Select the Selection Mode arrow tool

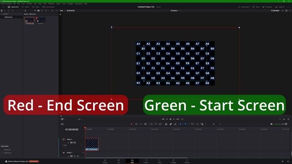pyautogui.click(x=132, y=124)
